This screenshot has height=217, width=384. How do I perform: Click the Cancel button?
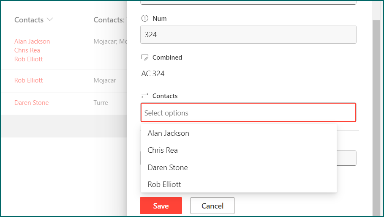click(212, 206)
